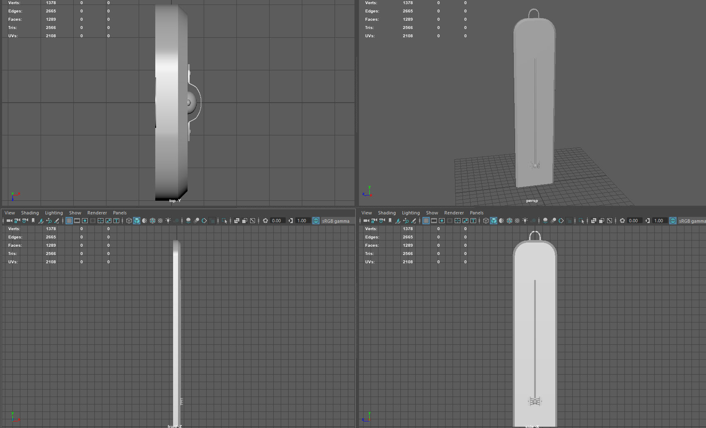Click Smooth Shade All in side view panel
The height and width of the screenshot is (428, 706).
[494, 221]
